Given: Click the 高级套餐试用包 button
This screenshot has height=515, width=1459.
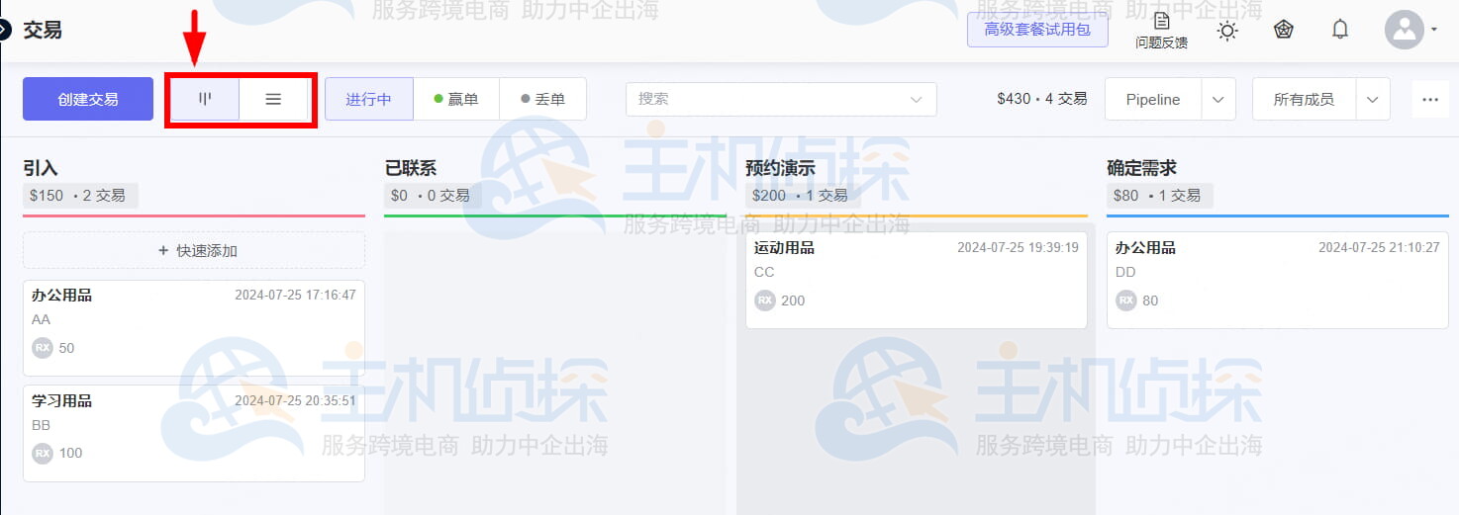Looking at the screenshot, I should (1037, 30).
